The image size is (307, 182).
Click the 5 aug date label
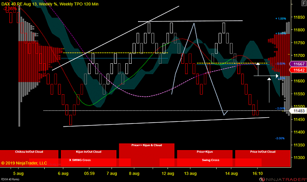click(18, 173)
